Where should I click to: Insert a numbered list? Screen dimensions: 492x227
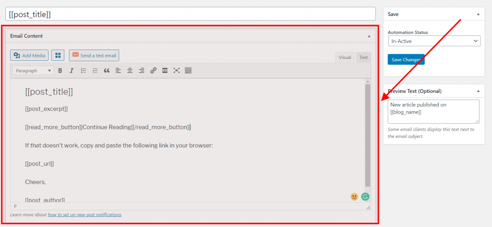(95, 71)
